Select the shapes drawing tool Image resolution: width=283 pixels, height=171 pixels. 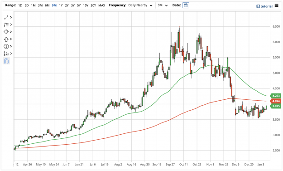tap(6, 32)
